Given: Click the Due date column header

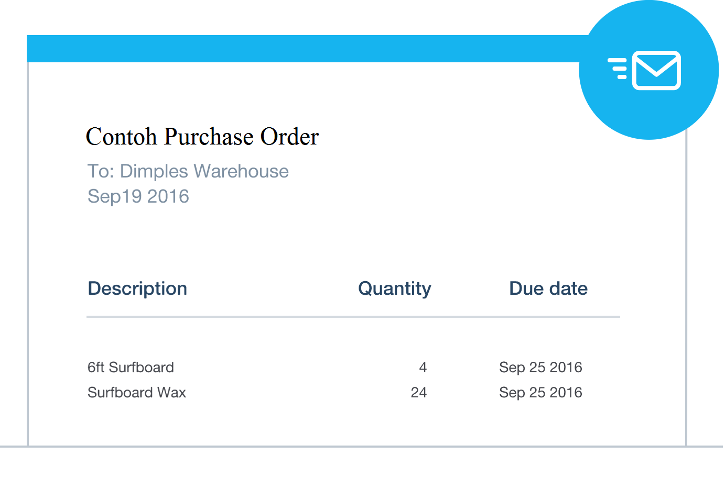Looking at the screenshot, I should [x=548, y=288].
